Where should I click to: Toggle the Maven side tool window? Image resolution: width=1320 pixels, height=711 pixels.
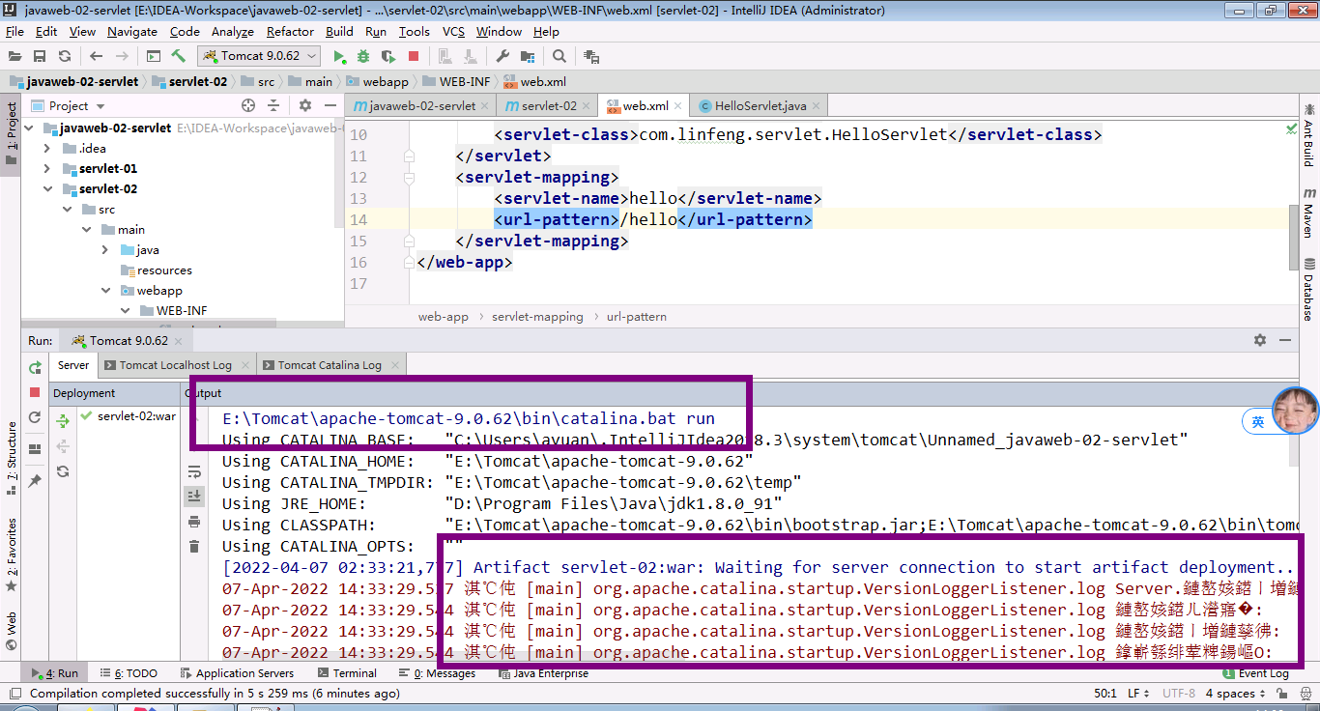(x=1308, y=213)
